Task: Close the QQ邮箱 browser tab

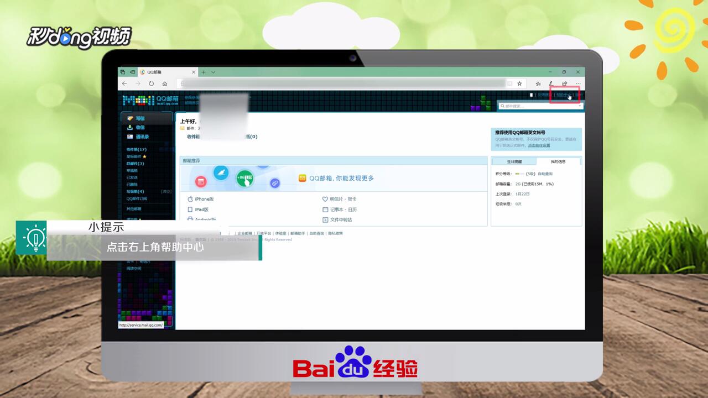Action: pos(194,72)
